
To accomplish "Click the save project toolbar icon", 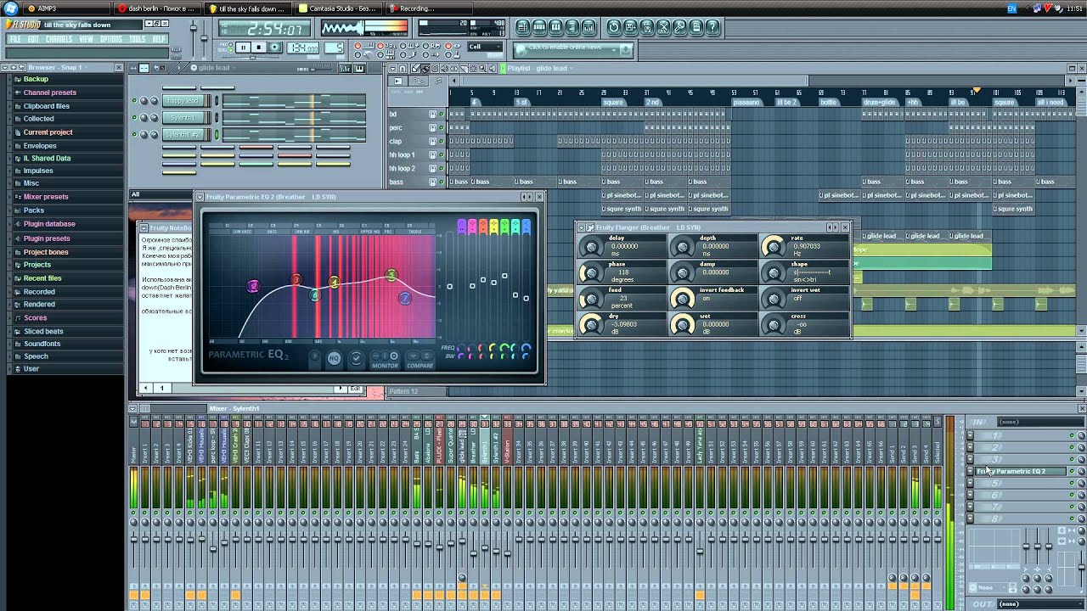I will point(631,27).
